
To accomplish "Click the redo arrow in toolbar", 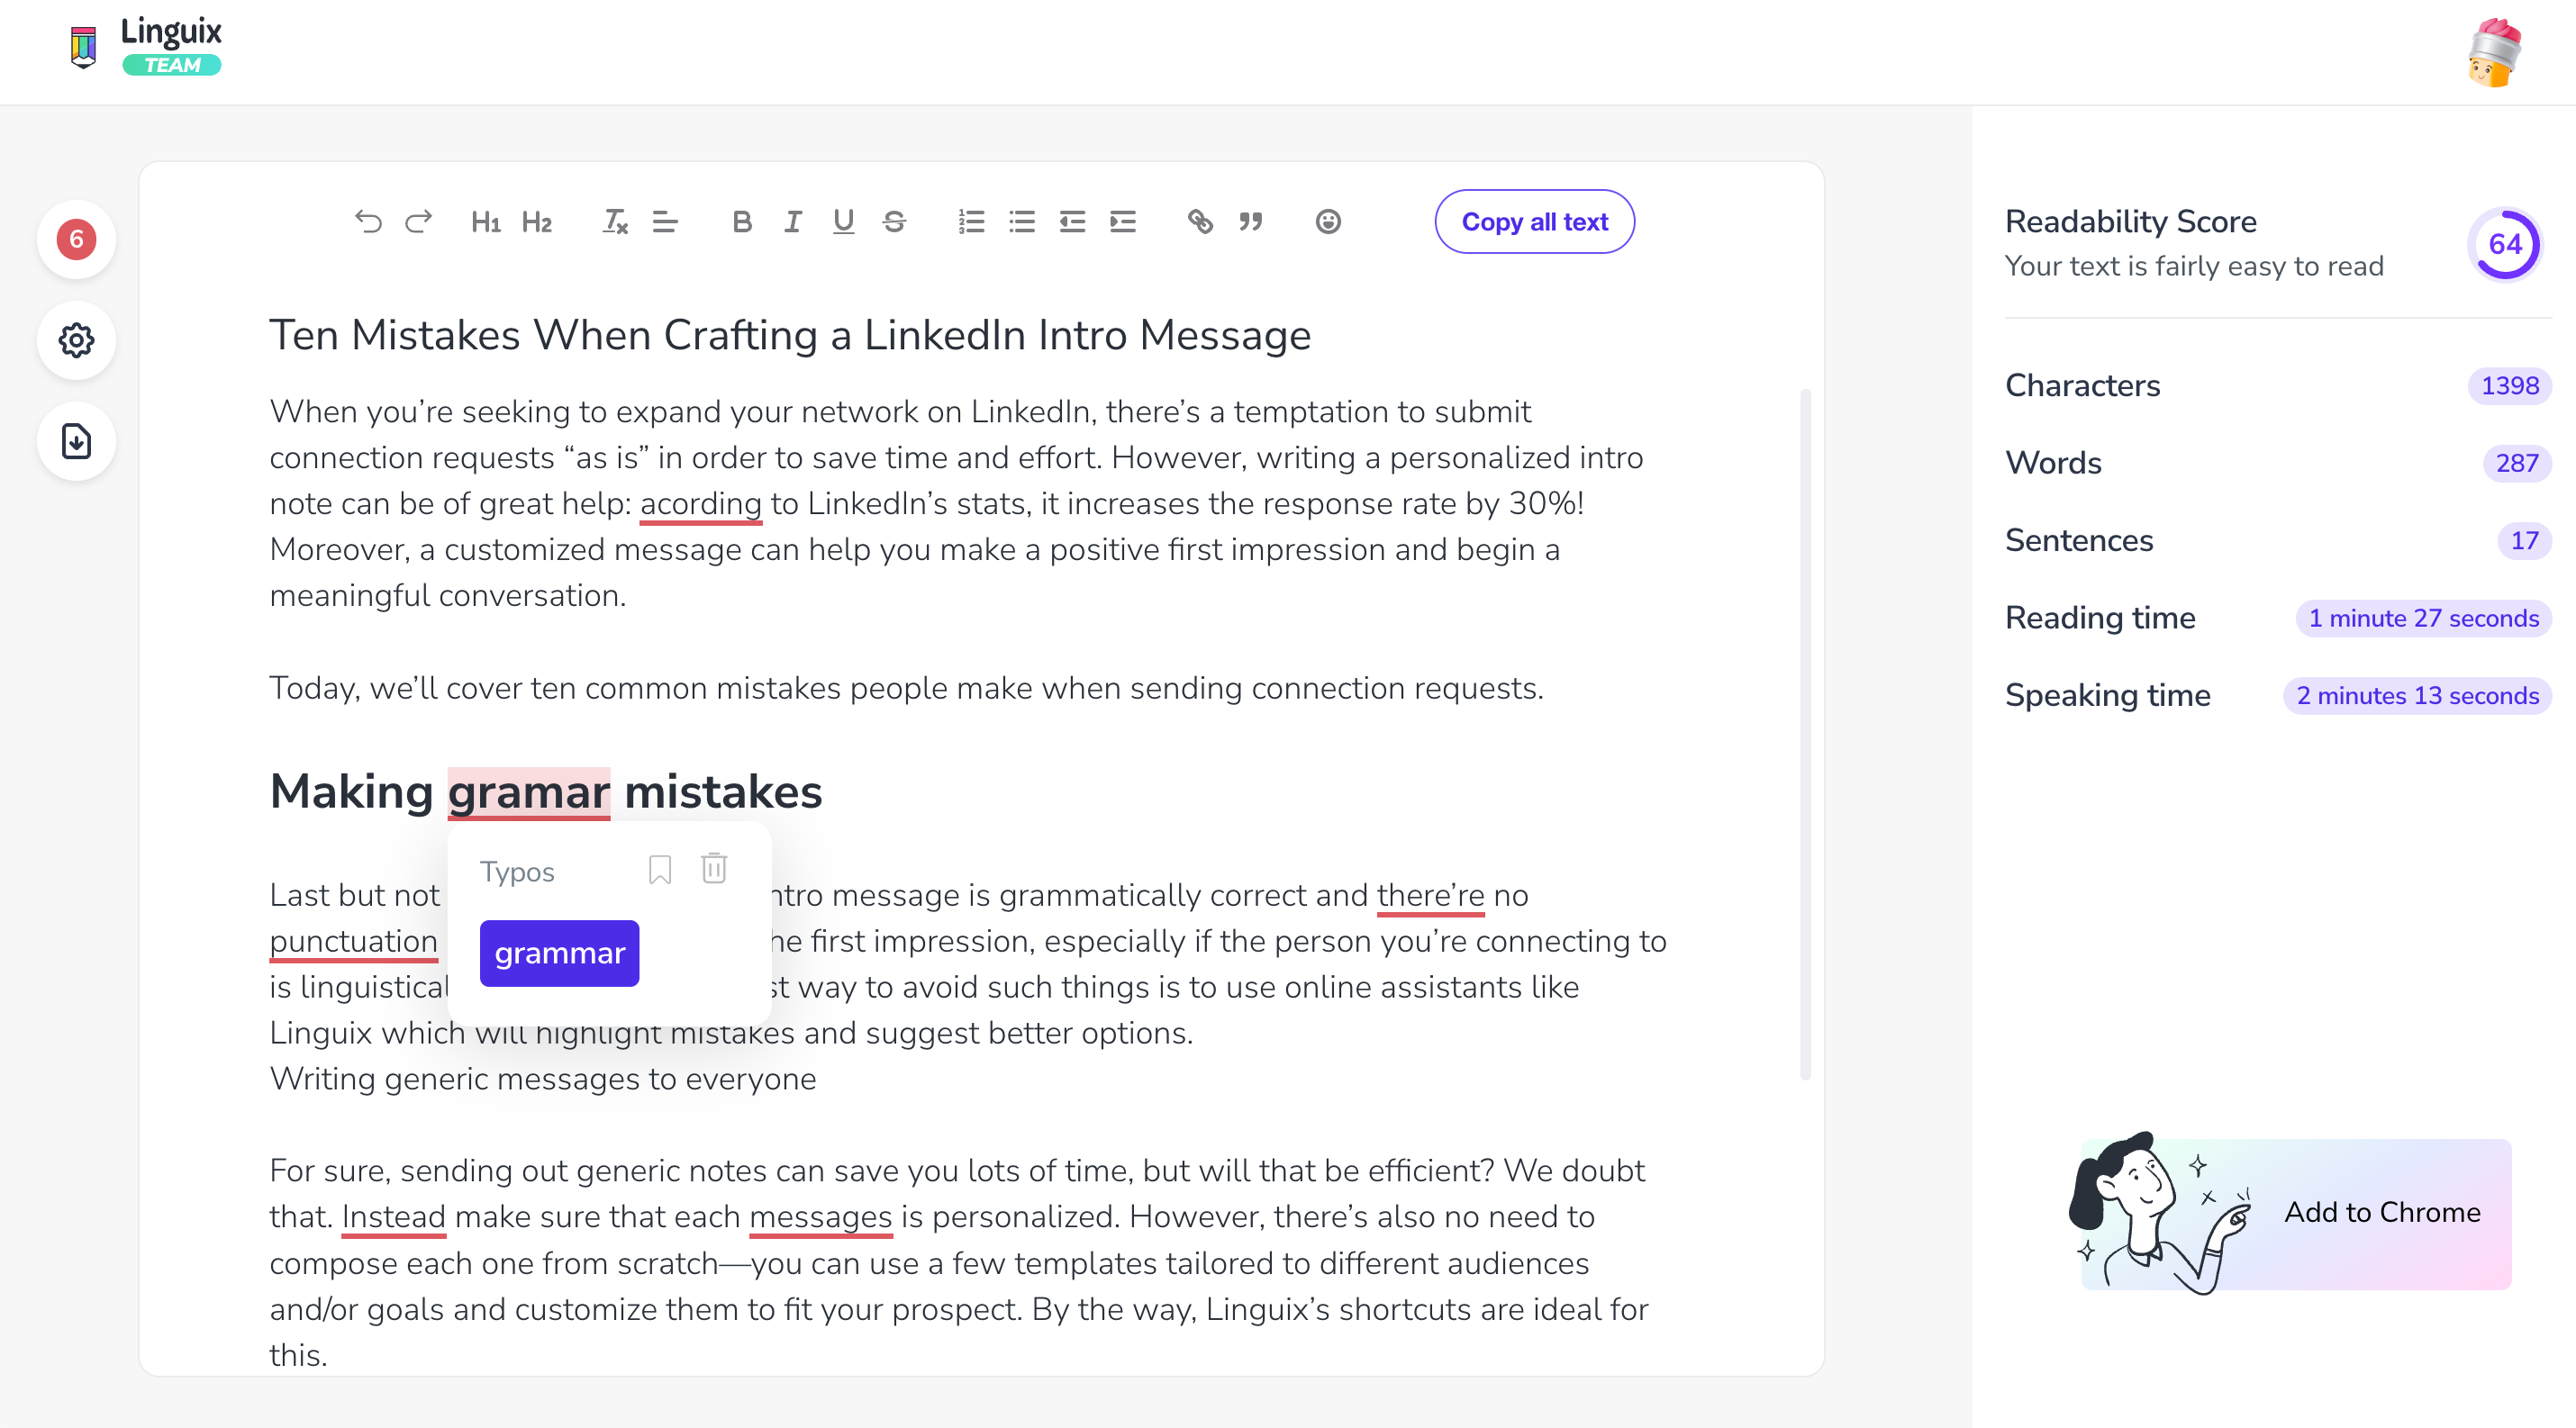I will [x=418, y=221].
